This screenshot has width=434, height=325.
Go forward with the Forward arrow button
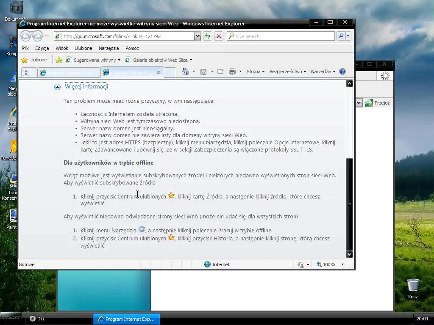[37, 36]
